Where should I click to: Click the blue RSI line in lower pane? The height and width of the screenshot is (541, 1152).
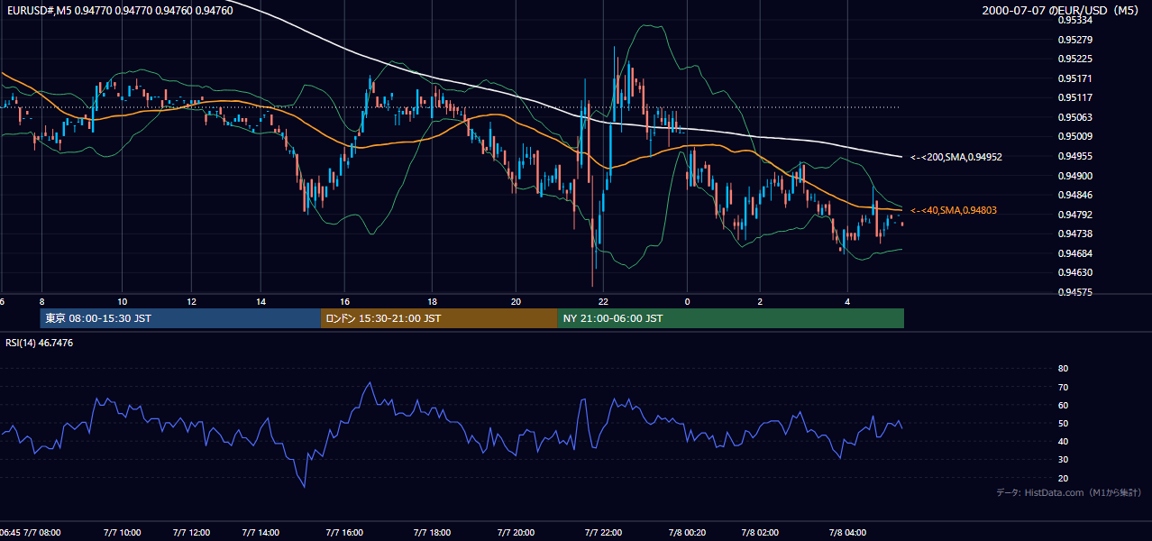pos(451,423)
